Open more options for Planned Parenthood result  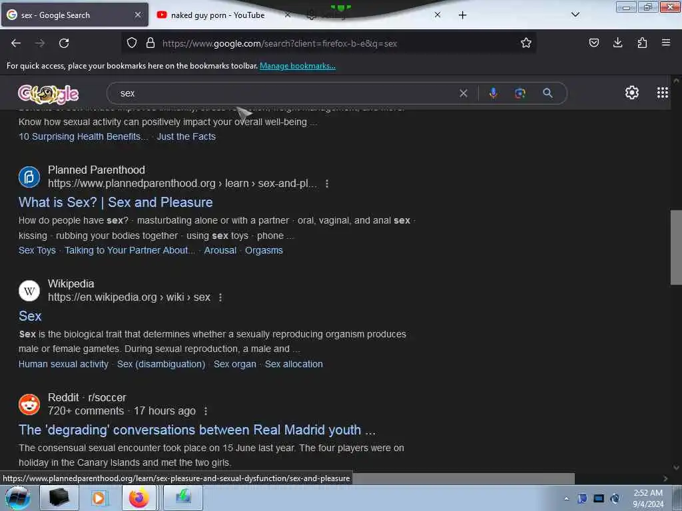327,184
